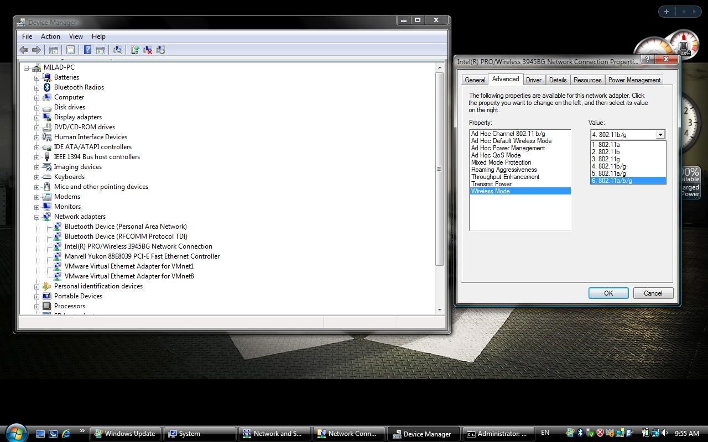This screenshot has width=708, height=442.
Task: Open the File menu
Action: [27, 36]
